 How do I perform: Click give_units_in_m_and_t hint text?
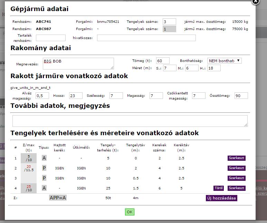[30, 87]
